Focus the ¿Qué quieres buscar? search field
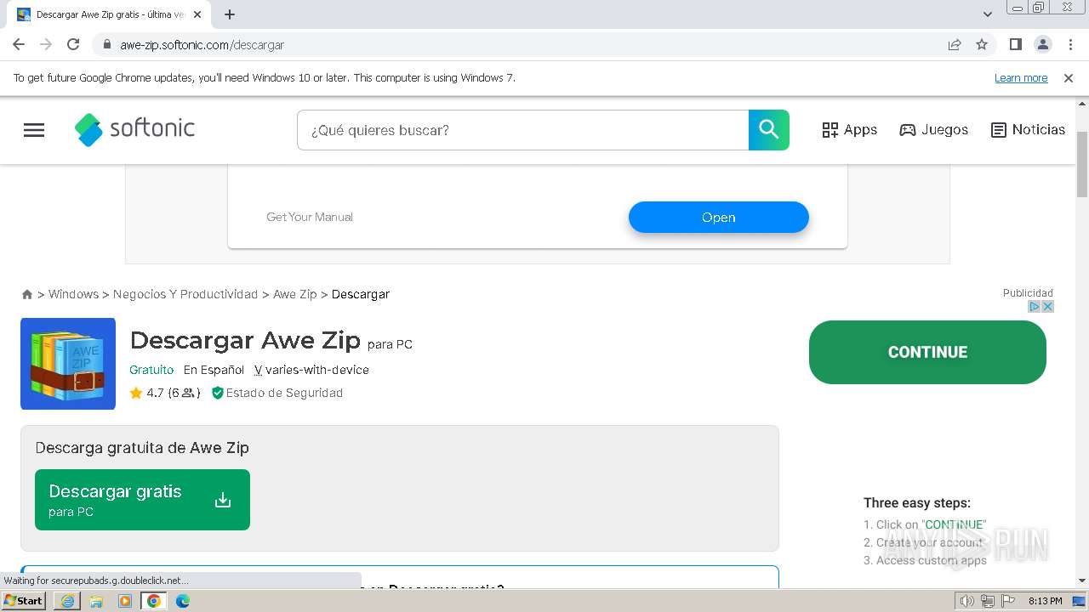The width and height of the screenshot is (1089, 612). 522,130
